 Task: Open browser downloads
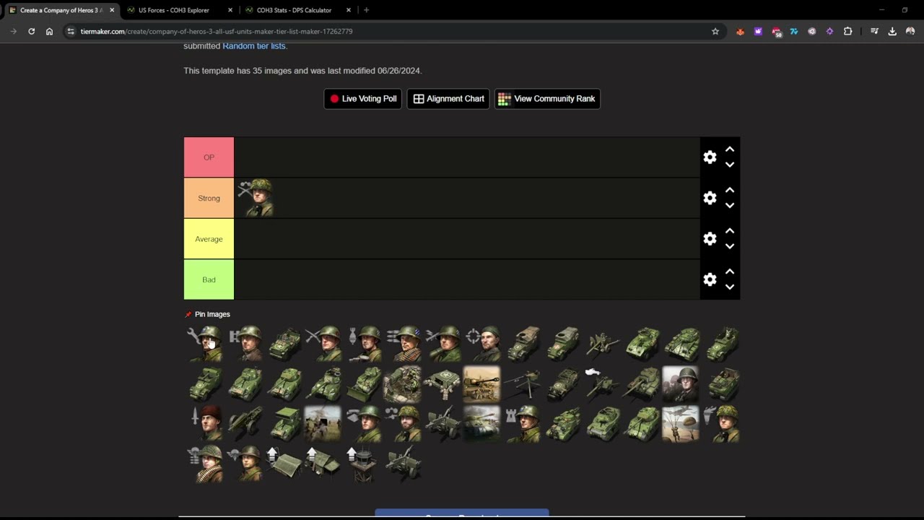(892, 31)
